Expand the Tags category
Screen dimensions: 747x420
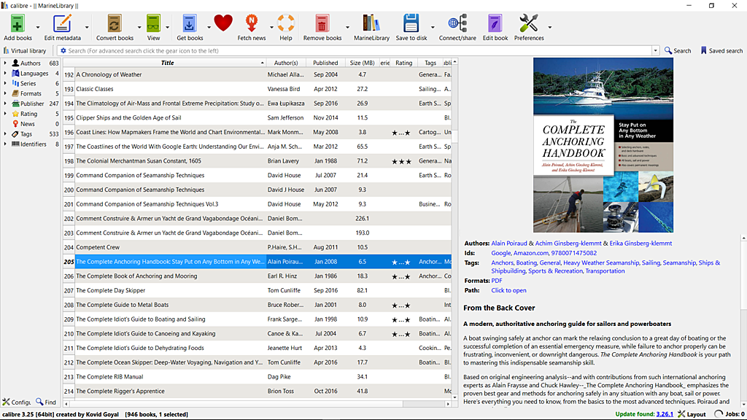[5, 134]
